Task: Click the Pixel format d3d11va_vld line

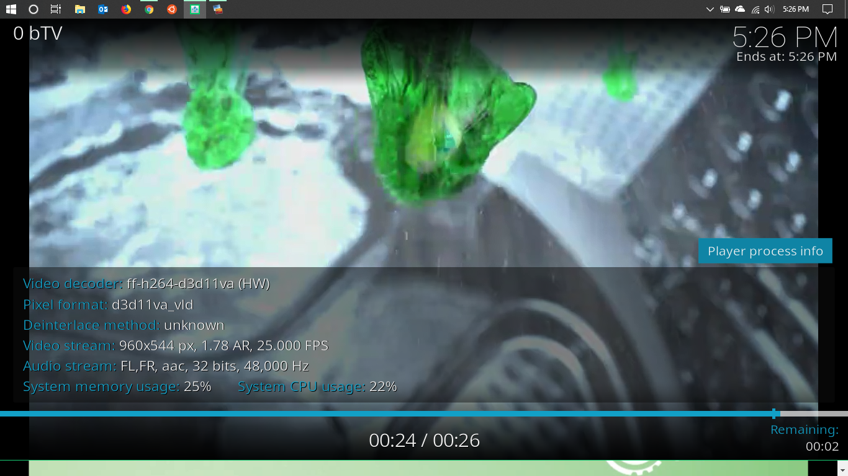Action: (x=108, y=304)
